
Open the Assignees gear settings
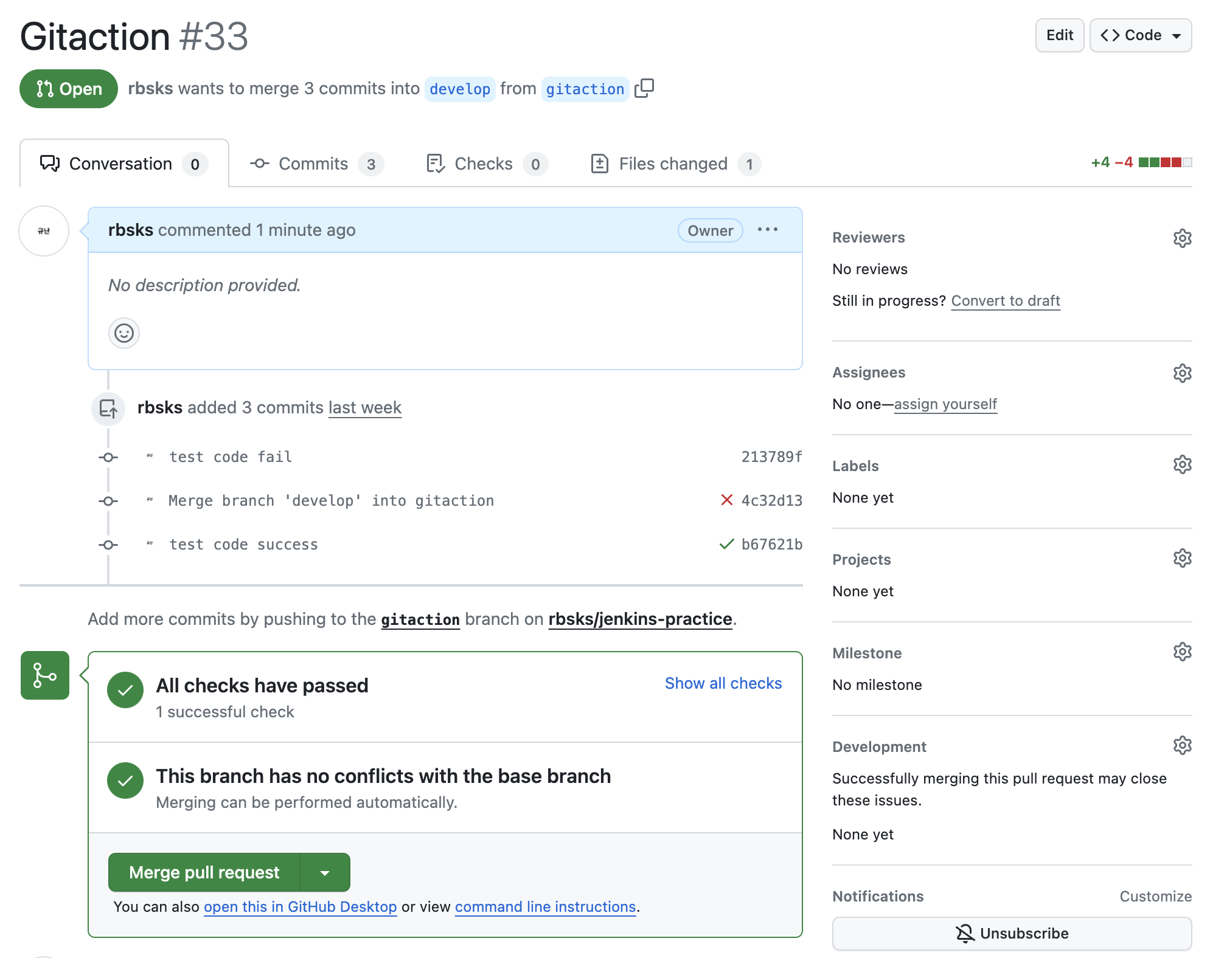coord(1181,373)
